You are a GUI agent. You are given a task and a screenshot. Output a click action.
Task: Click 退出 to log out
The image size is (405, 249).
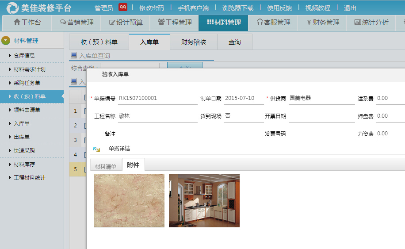point(350,8)
